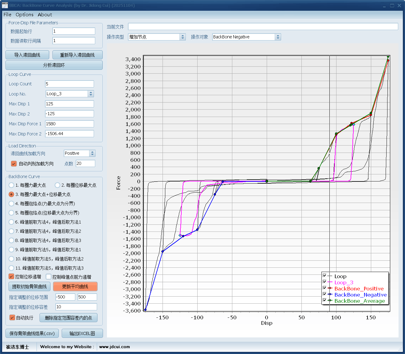Click the BackBone_Average legend line marker

[330, 301]
